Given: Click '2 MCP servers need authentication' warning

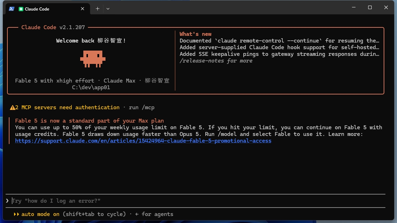Looking at the screenshot, I should pyautogui.click(x=67, y=107).
